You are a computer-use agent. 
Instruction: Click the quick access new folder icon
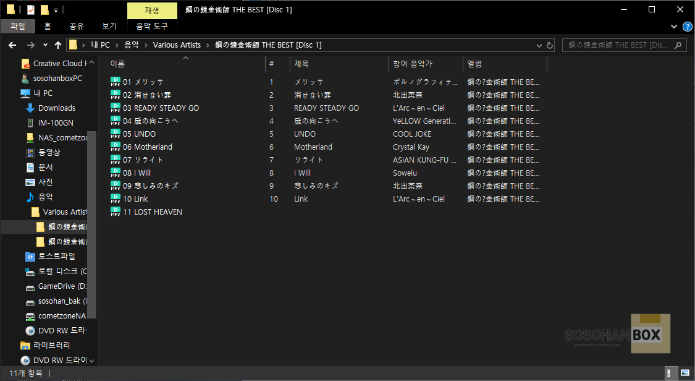[44, 9]
